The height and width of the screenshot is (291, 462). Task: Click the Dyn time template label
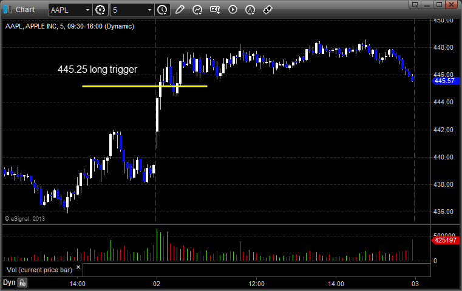[x=9, y=283]
